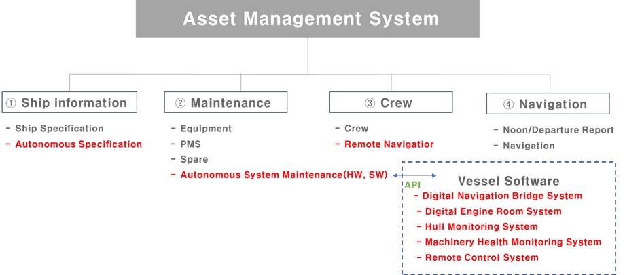Select the Maintenance category box

point(226,102)
